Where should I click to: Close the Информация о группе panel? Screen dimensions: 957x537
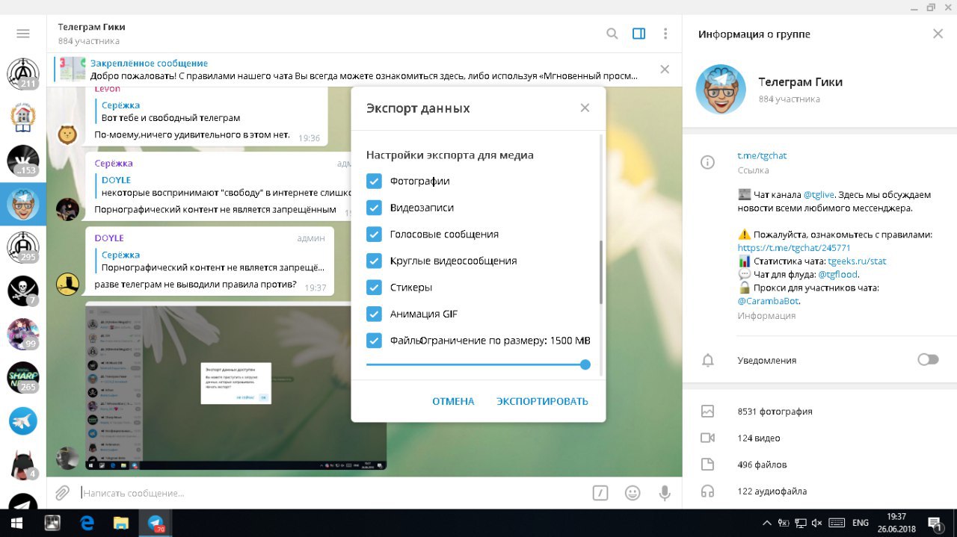point(938,34)
